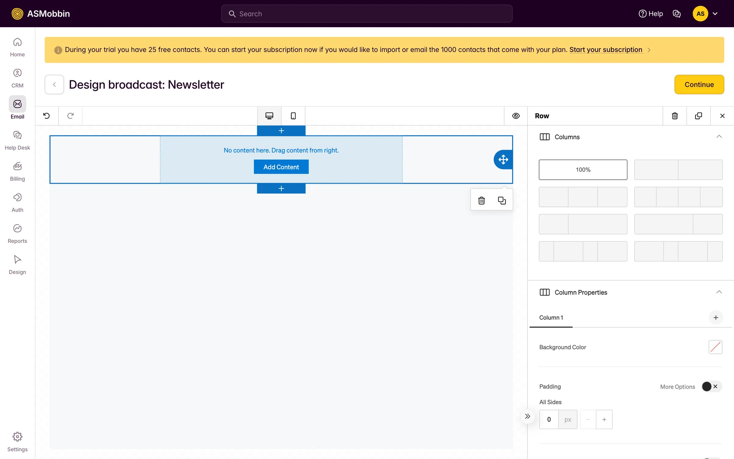Duplicate row from floating canvas toolbar
This screenshot has height=459, width=734.
(x=502, y=200)
